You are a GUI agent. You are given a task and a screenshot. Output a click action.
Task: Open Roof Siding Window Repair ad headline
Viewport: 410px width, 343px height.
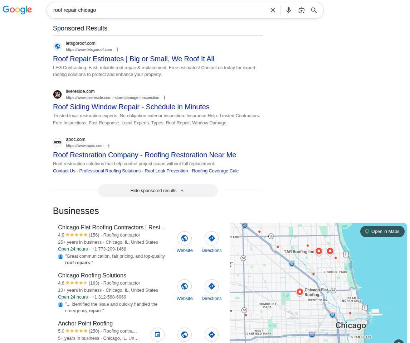(x=131, y=107)
